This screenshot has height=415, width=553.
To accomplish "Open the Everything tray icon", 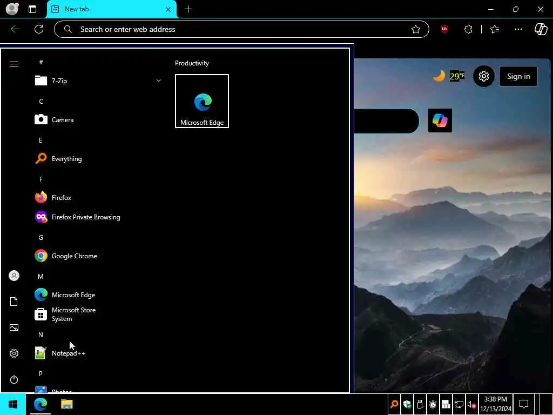I will point(394,404).
